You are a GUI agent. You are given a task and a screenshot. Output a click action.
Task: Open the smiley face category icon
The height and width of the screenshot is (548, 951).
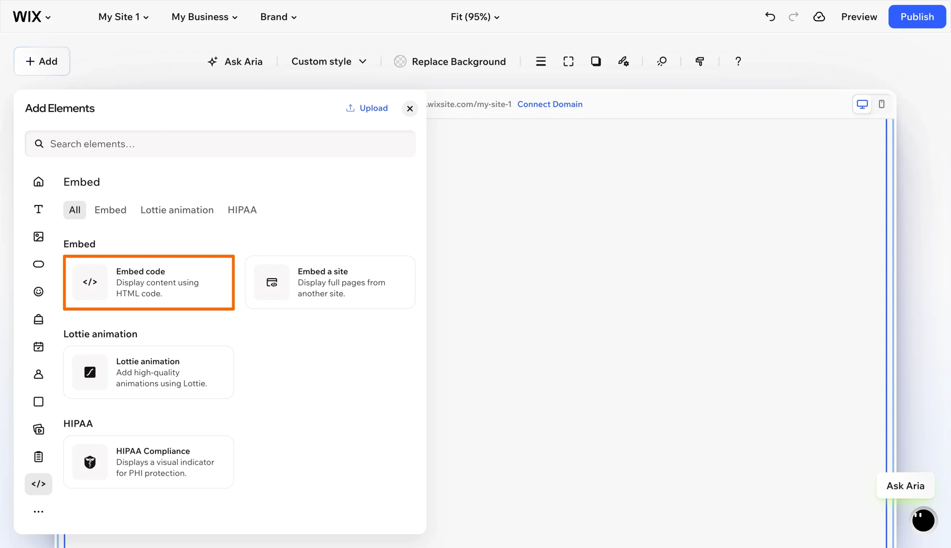pyautogui.click(x=38, y=292)
